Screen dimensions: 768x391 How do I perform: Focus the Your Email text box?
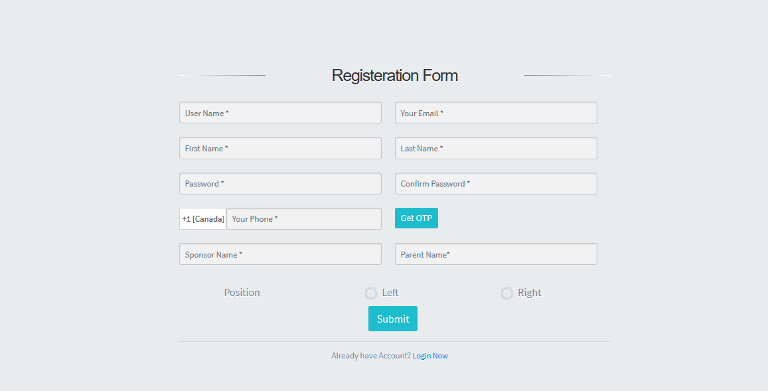click(496, 113)
